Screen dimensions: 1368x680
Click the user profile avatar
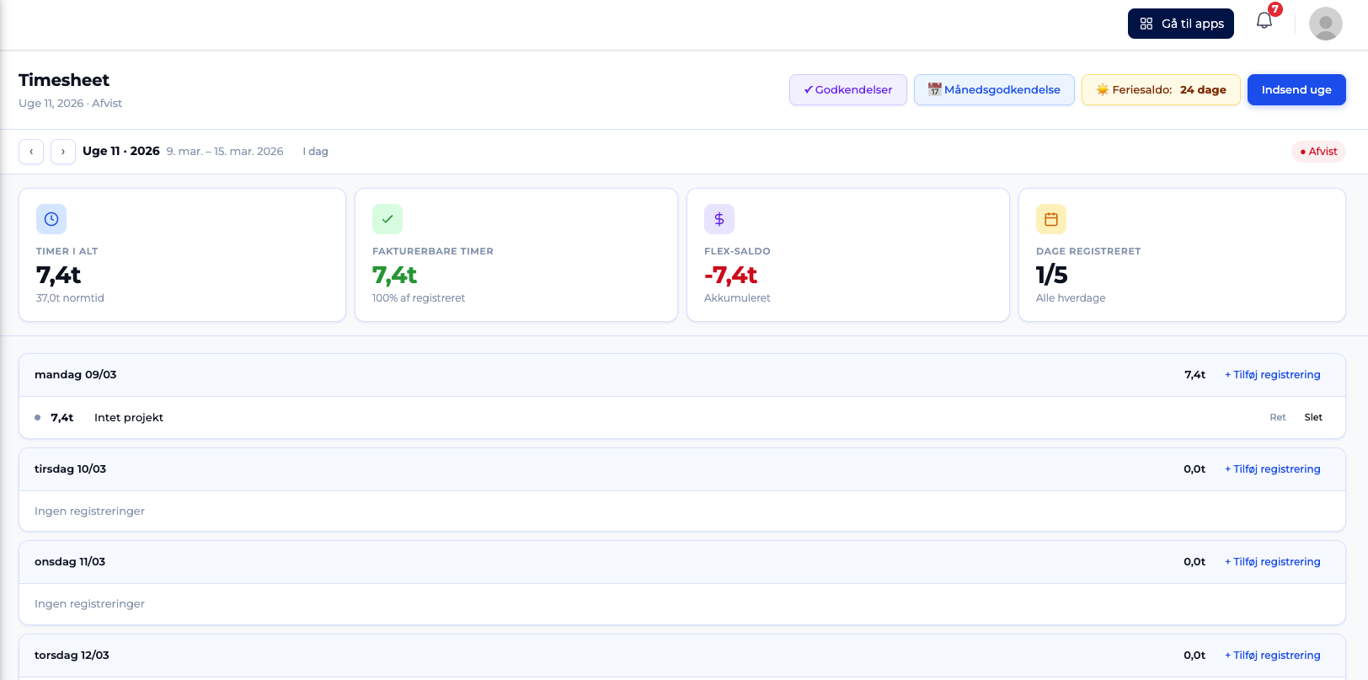coord(1325,24)
